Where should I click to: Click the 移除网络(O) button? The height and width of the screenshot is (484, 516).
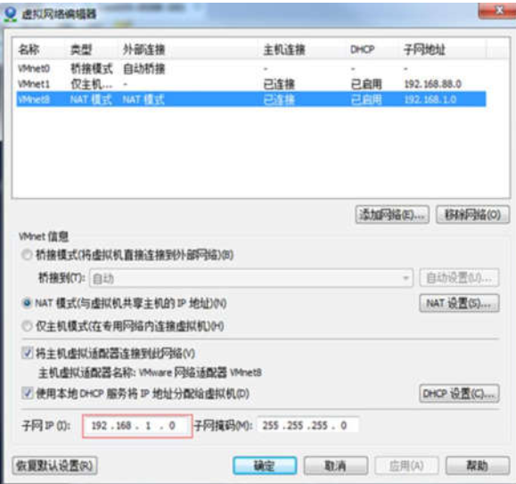(472, 215)
